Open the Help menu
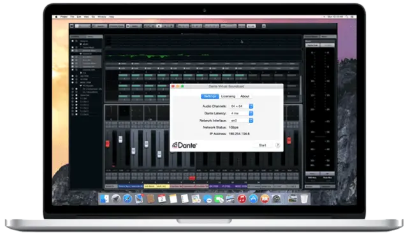 click(112, 17)
